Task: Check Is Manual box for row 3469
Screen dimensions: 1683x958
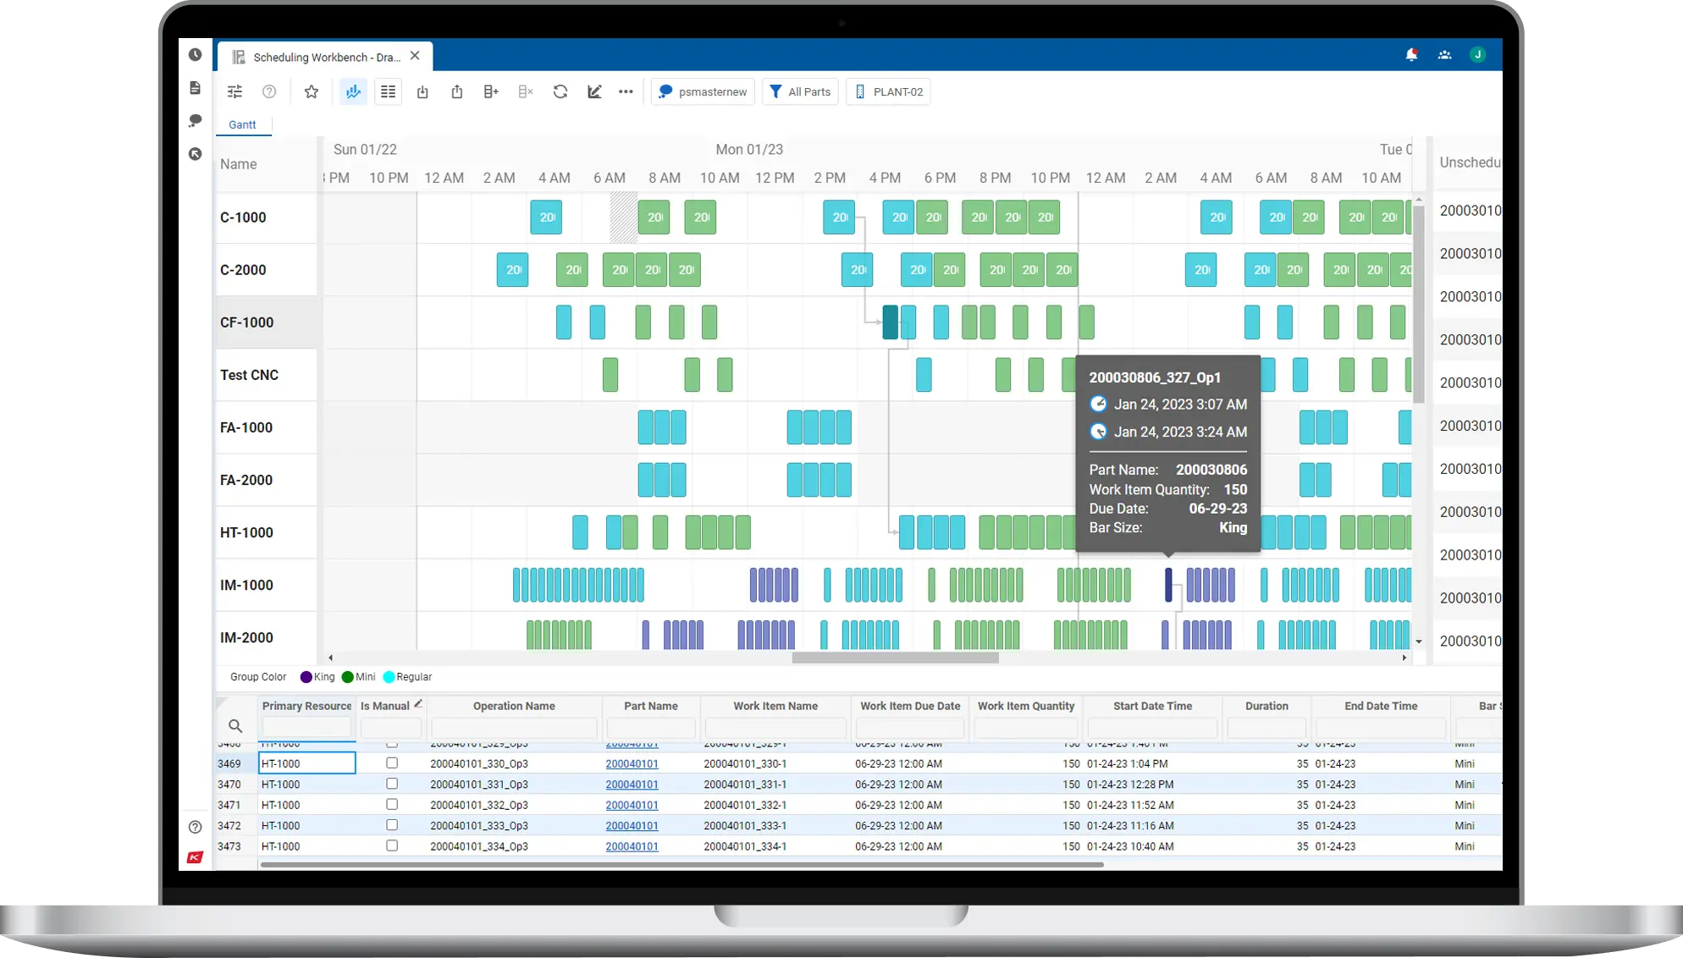Action: [392, 763]
